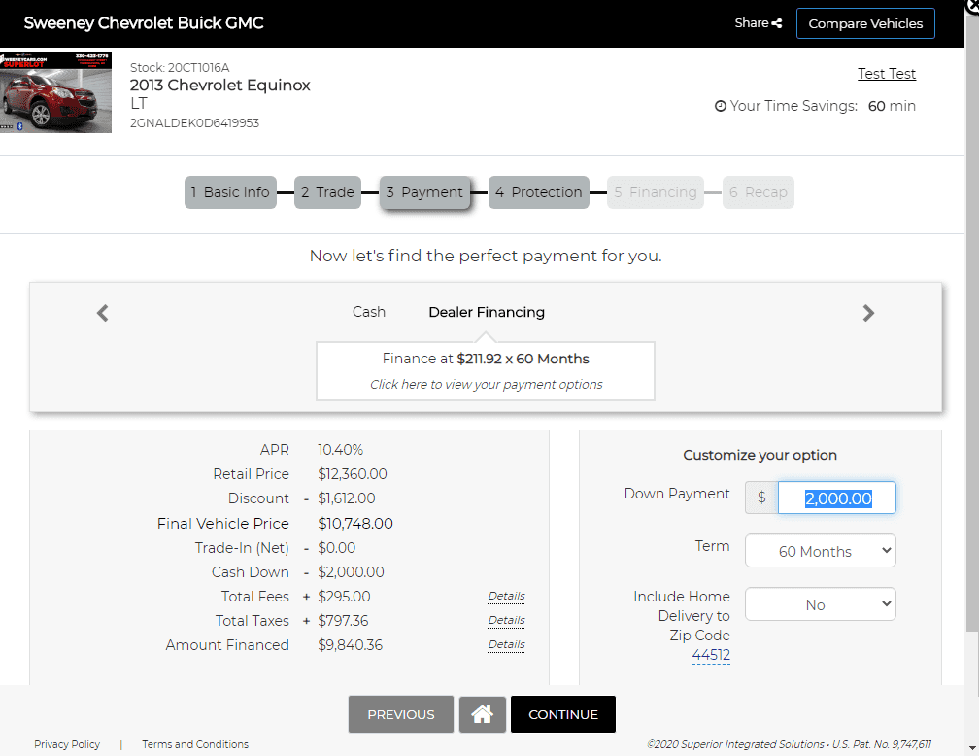Image resolution: width=979 pixels, height=756 pixels.
Task: View Details for Amount Financed
Action: coord(506,645)
